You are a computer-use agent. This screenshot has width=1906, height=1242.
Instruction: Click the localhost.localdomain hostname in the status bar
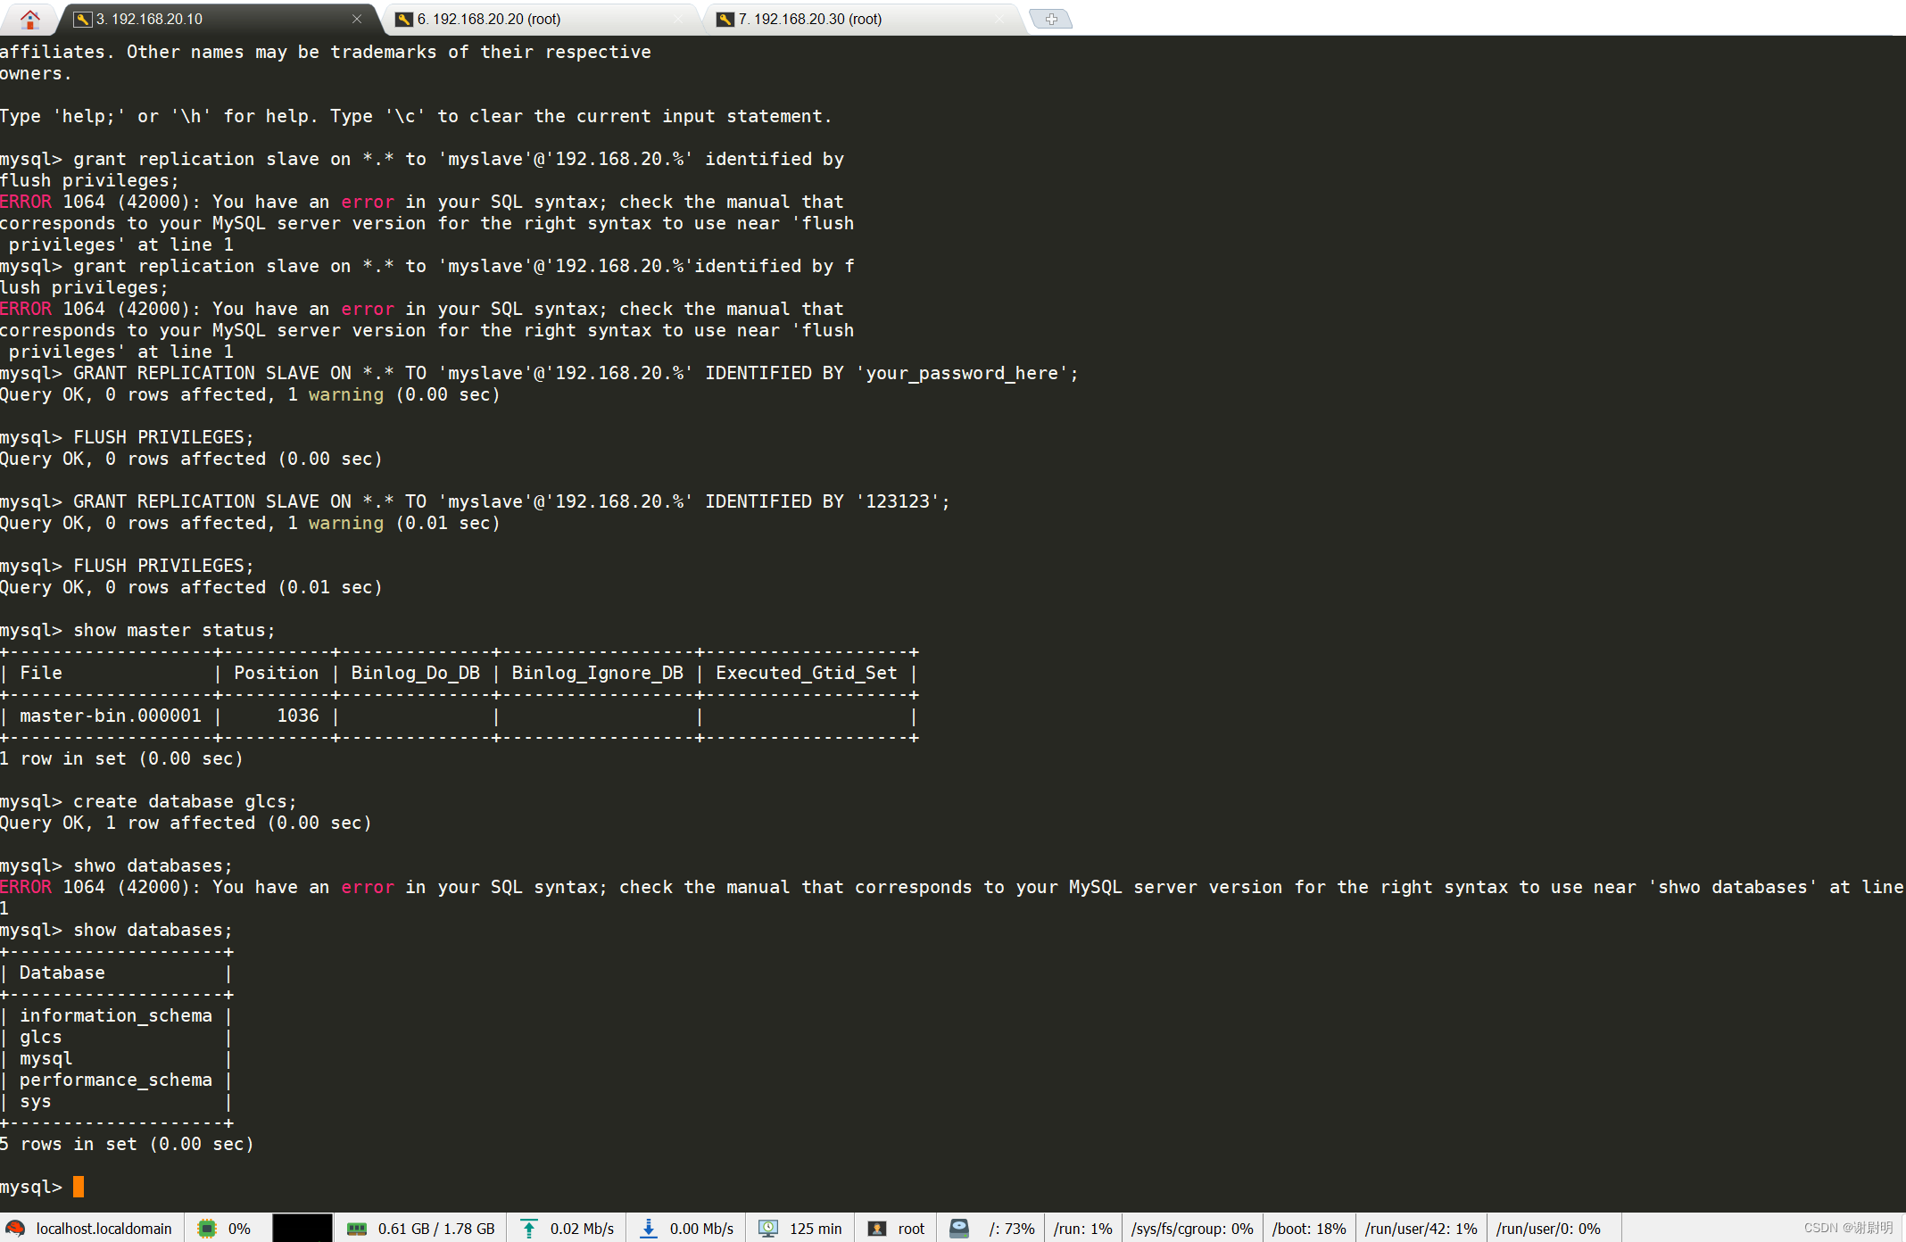(104, 1229)
